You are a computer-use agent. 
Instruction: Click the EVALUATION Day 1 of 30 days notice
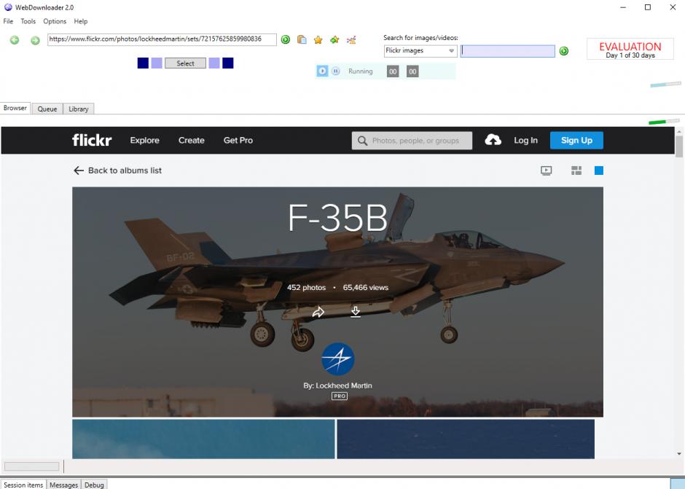(630, 50)
